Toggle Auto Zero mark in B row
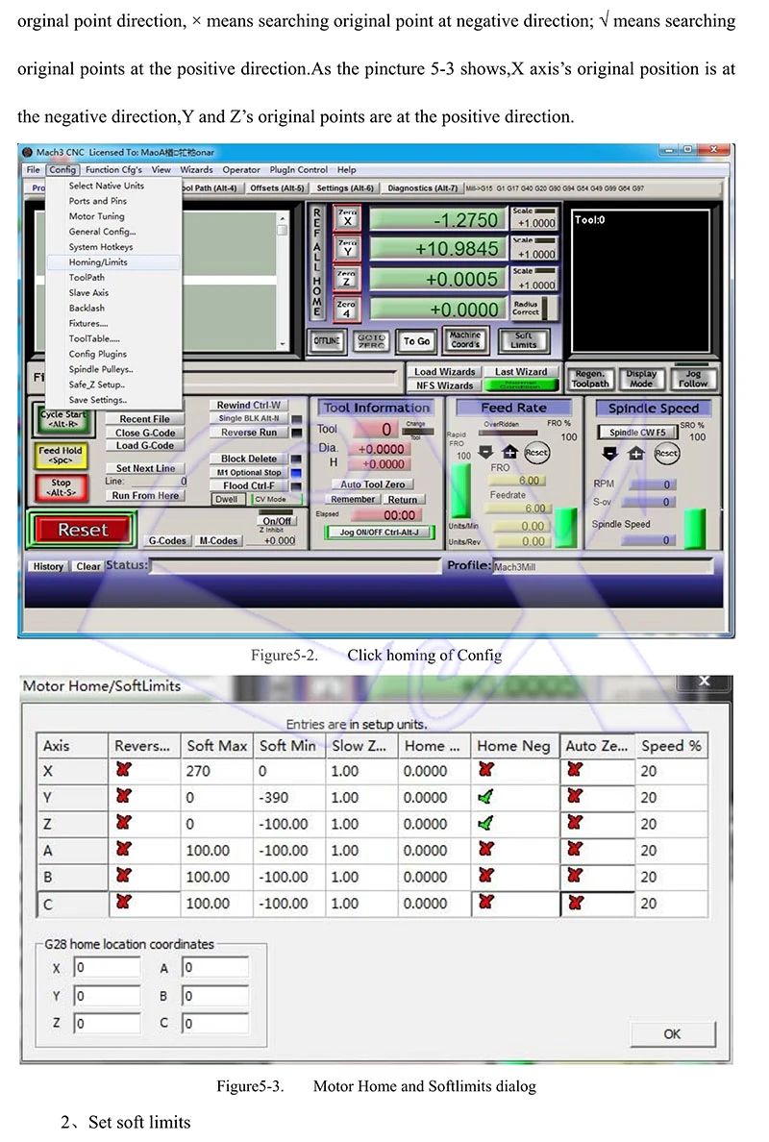 point(575,876)
